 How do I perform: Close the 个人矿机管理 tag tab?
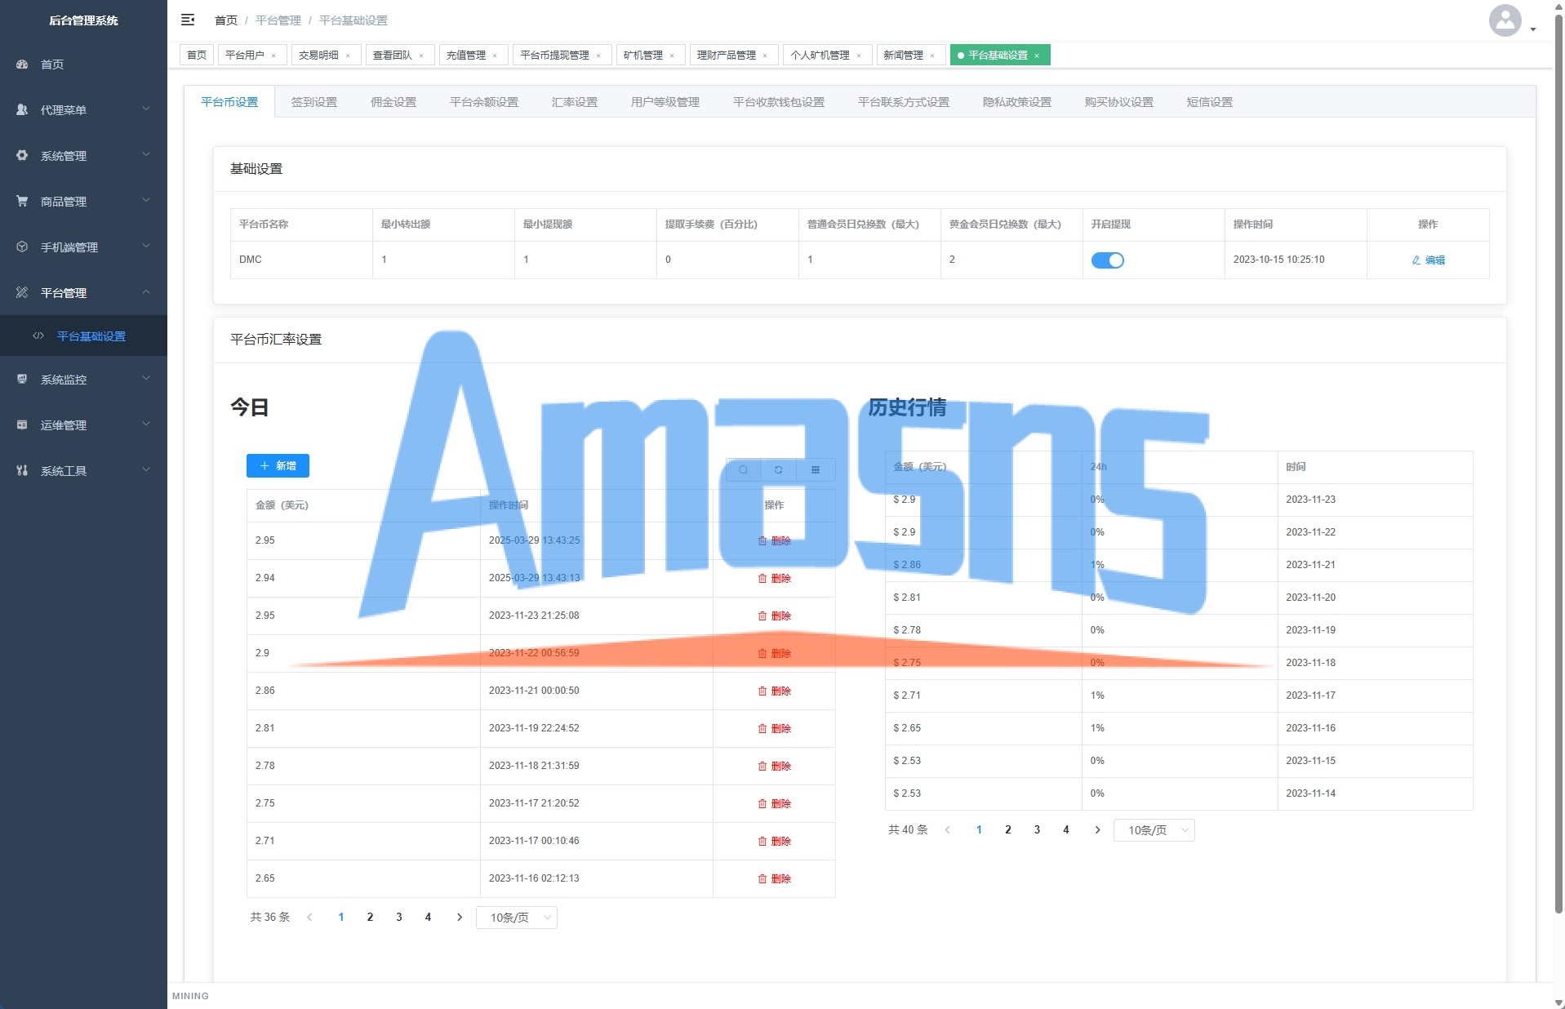pos(859,56)
